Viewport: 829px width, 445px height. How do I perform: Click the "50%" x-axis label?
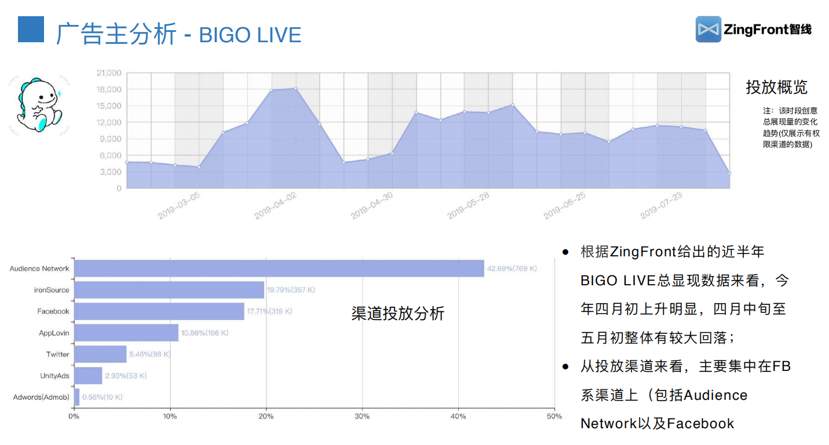(x=554, y=416)
